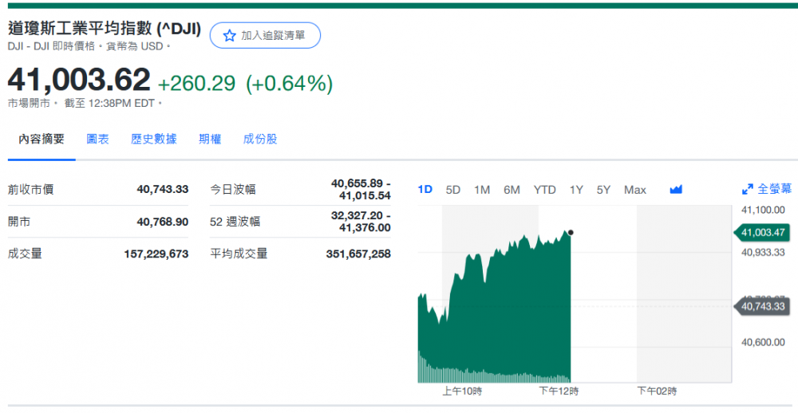
Task: Switch to the 圖表 tab
Action: (x=97, y=139)
